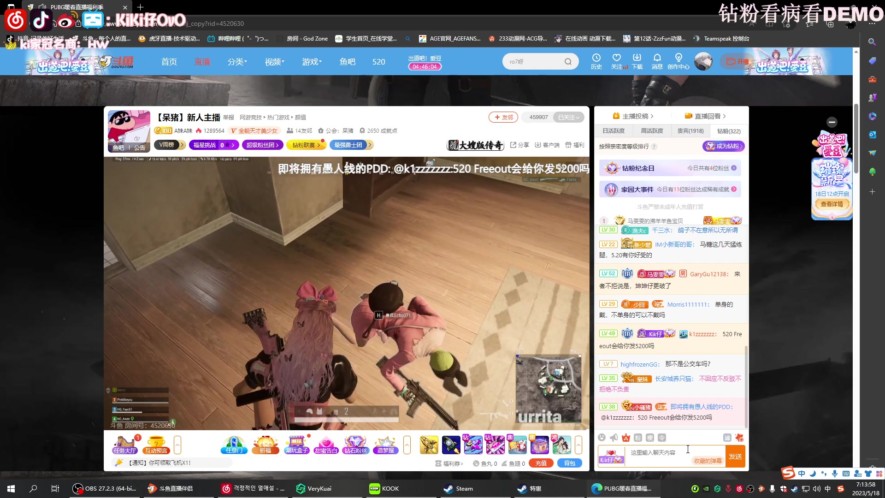Click the 查看详情 details on side banner
The height and width of the screenshot is (498, 885).
[x=832, y=204]
